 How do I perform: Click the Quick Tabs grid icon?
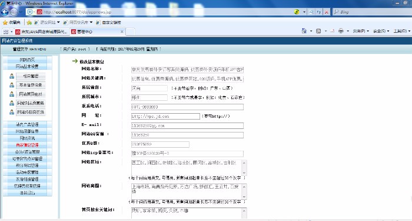[x=5, y=32]
